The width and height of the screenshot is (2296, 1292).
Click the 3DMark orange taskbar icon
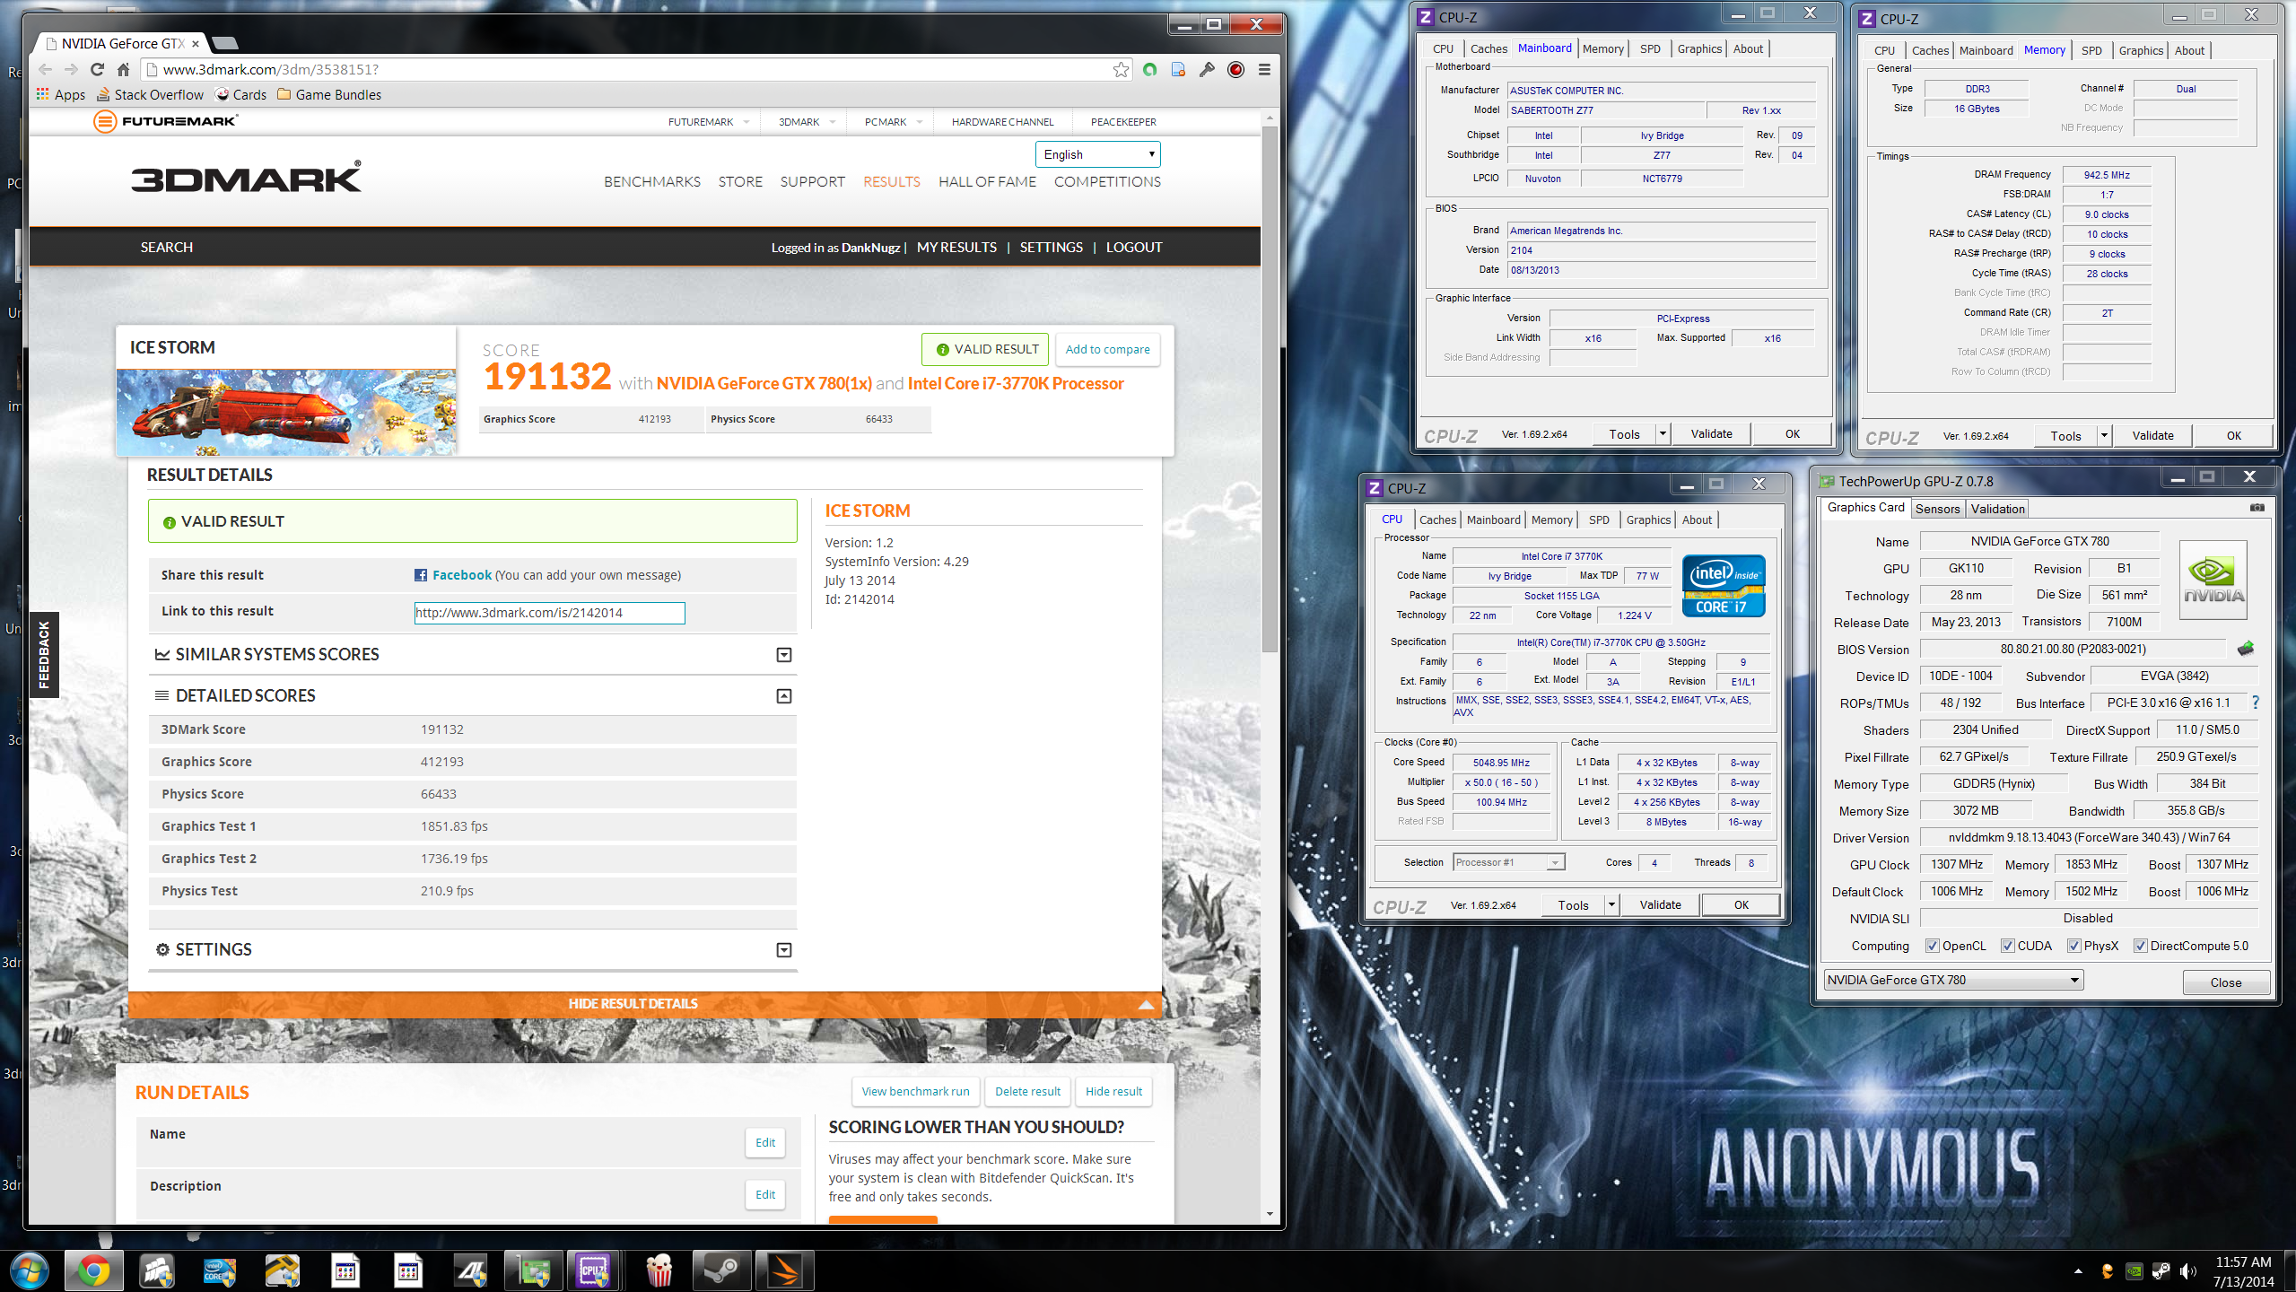pos(784,1270)
